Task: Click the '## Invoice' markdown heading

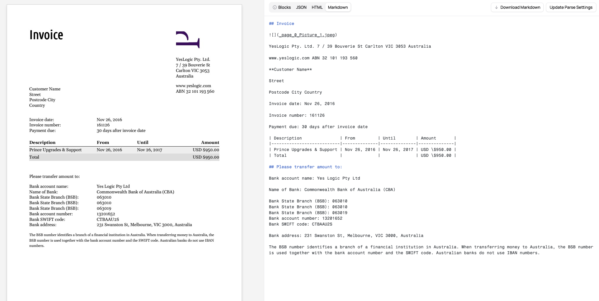Action: pos(281,23)
